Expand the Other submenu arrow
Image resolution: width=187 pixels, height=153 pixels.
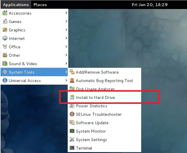(66, 55)
